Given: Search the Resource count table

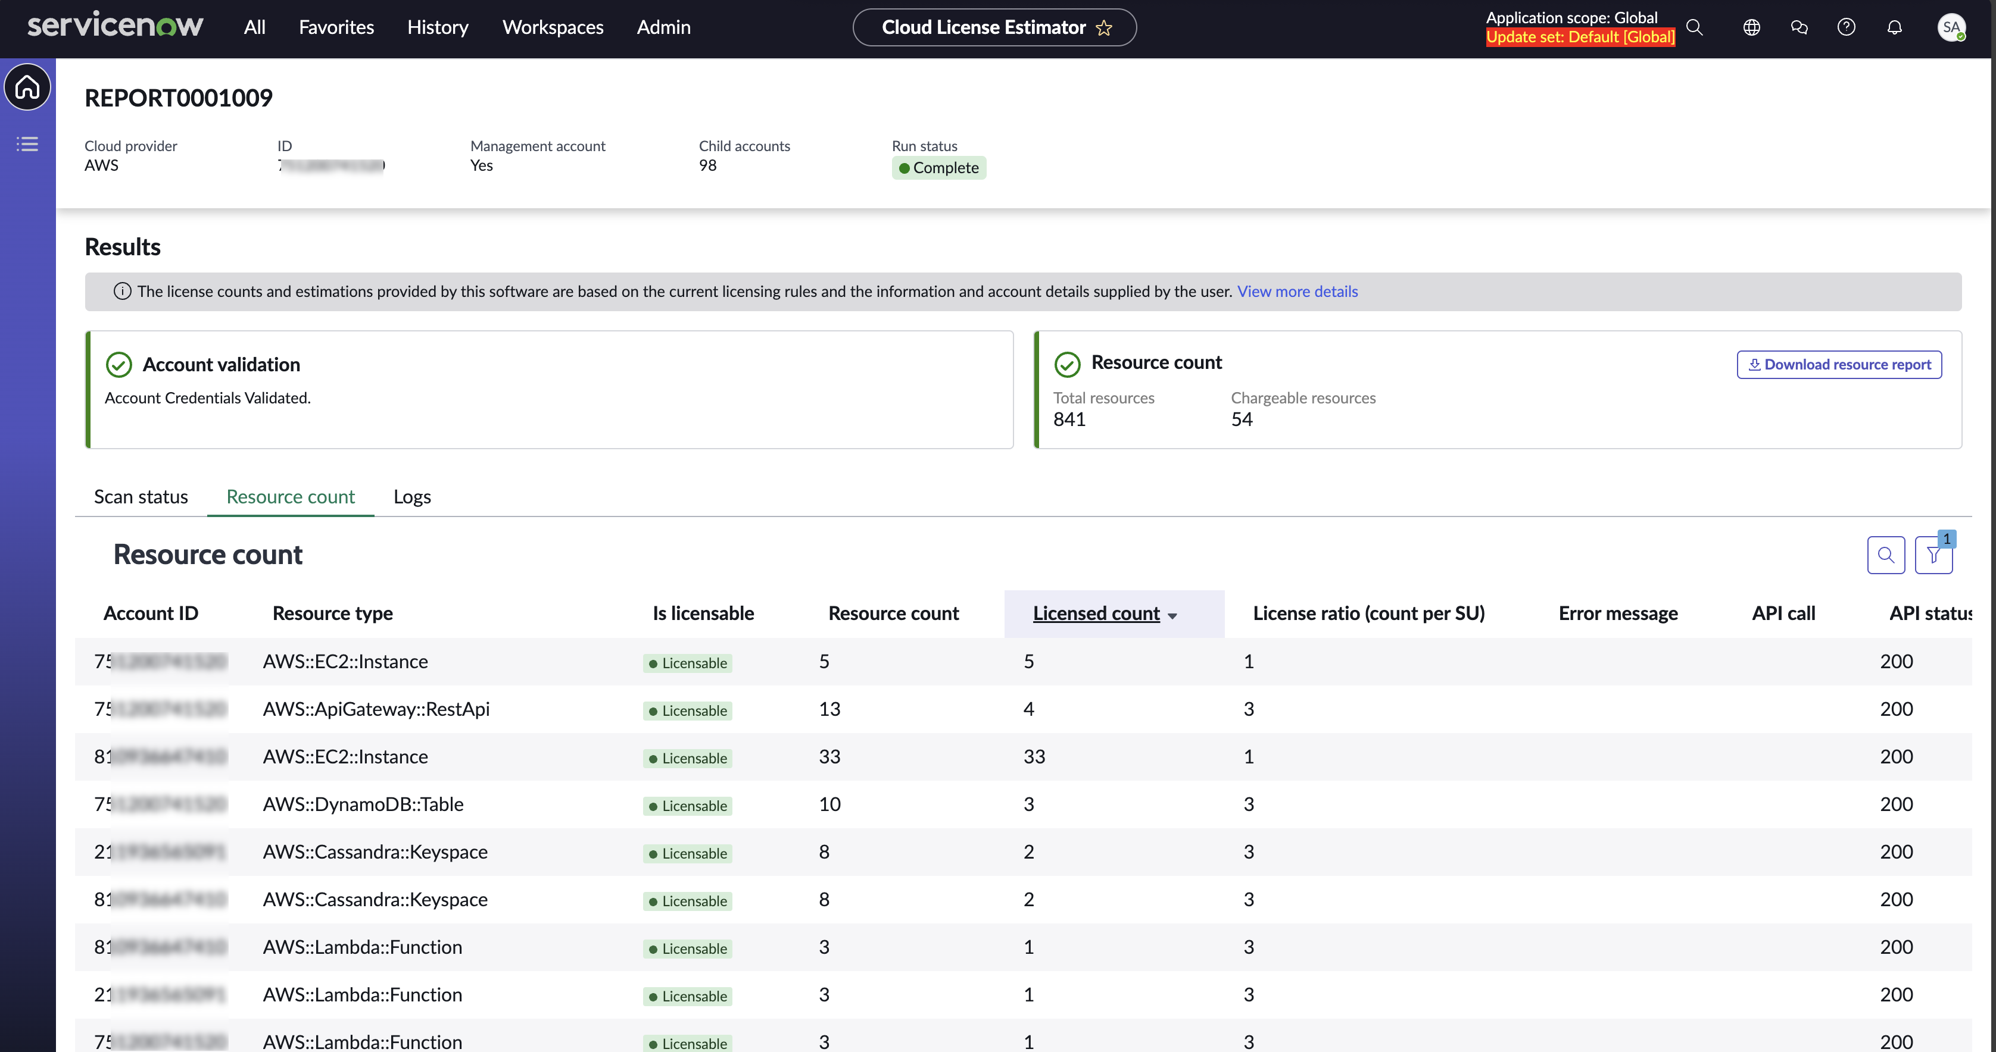Looking at the screenshot, I should tap(1886, 554).
